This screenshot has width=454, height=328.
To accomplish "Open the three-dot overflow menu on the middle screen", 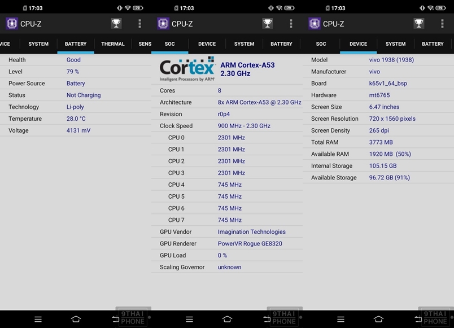I will tap(291, 24).
